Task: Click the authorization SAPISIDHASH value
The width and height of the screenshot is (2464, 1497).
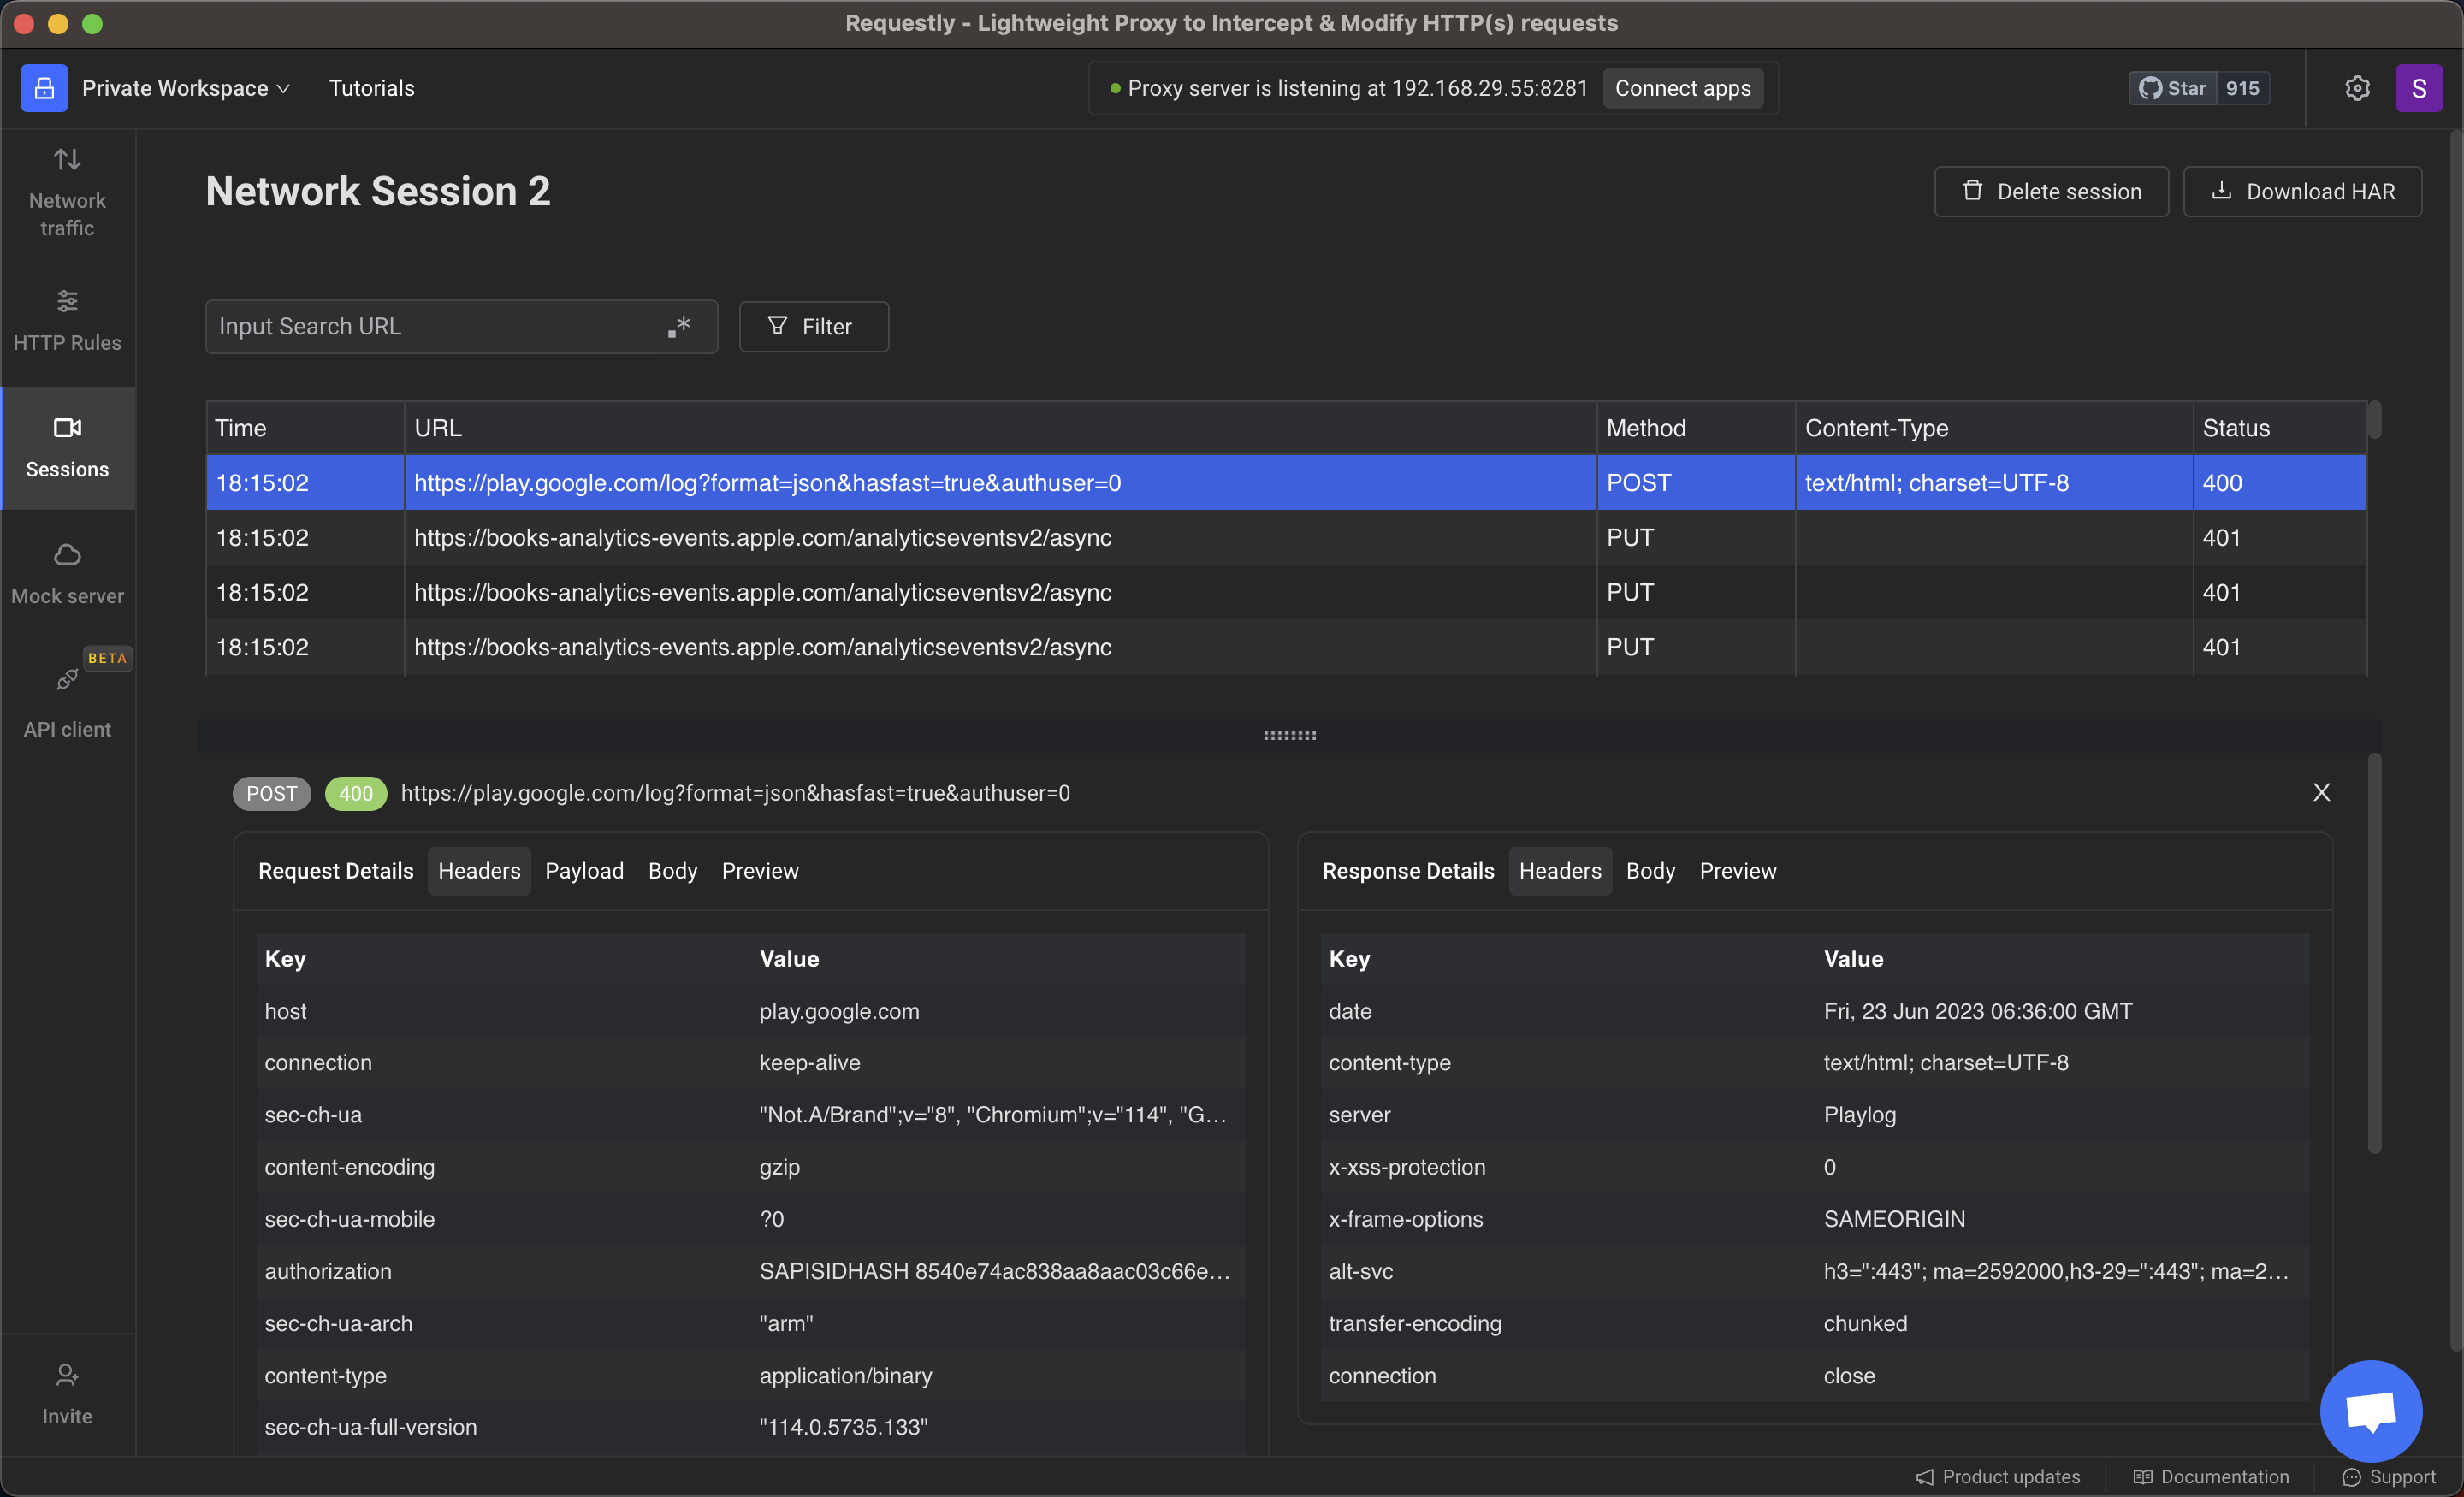Action: (x=994, y=1271)
